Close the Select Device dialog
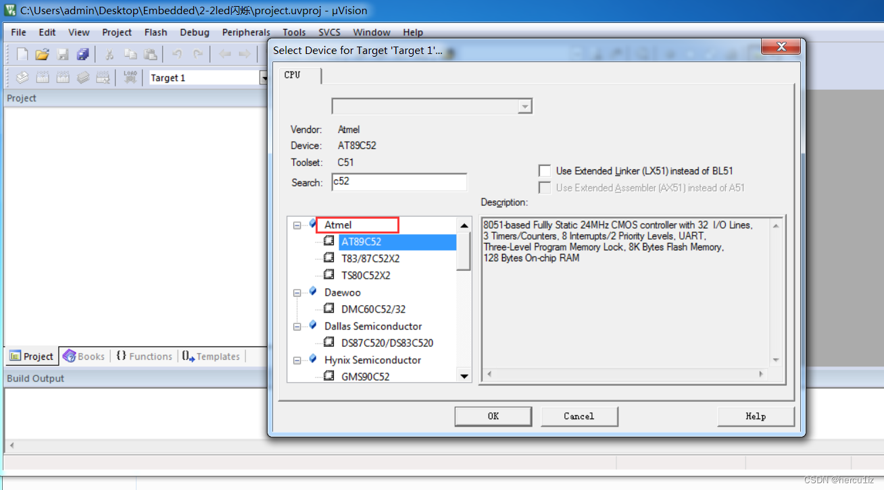Viewport: 884px width, 490px height. [781, 47]
